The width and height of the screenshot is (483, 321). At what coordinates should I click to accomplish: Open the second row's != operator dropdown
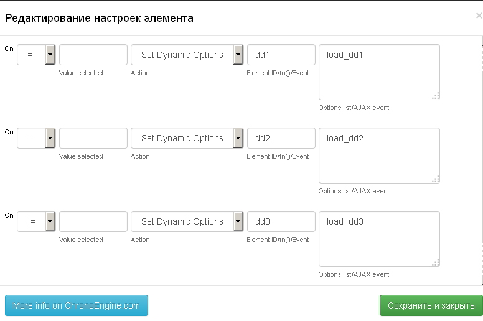(36, 138)
